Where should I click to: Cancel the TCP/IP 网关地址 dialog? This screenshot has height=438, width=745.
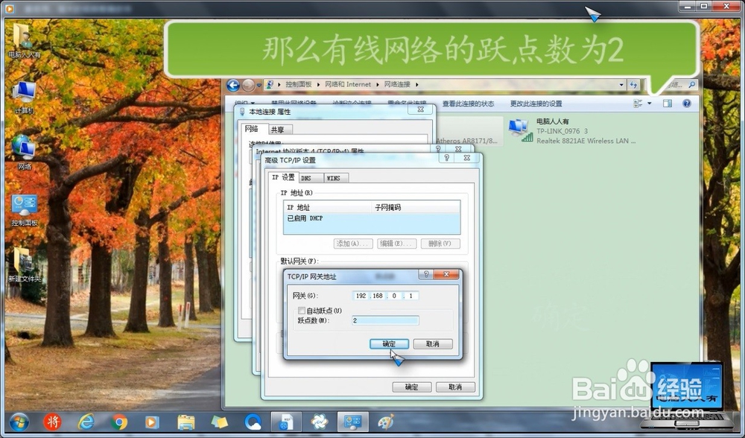click(x=432, y=344)
